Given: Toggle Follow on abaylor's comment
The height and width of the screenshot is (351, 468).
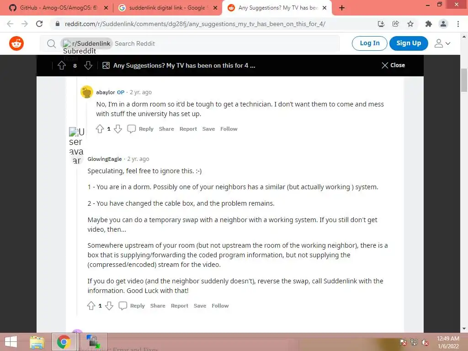Looking at the screenshot, I should pyautogui.click(x=229, y=129).
